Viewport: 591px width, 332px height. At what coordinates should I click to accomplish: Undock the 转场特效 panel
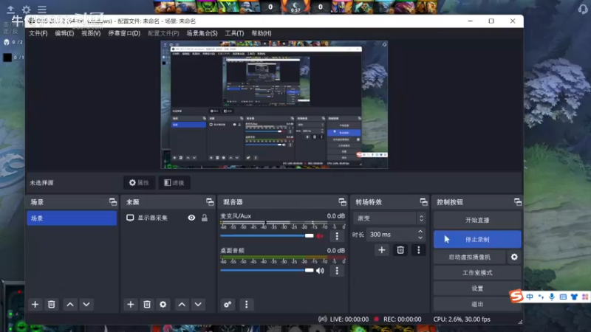tap(423, 202)
